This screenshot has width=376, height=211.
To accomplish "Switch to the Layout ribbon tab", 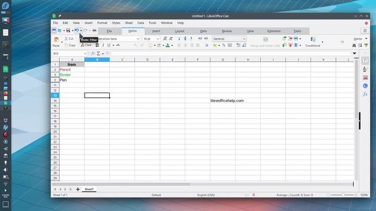I will click(x=180, y=31).
